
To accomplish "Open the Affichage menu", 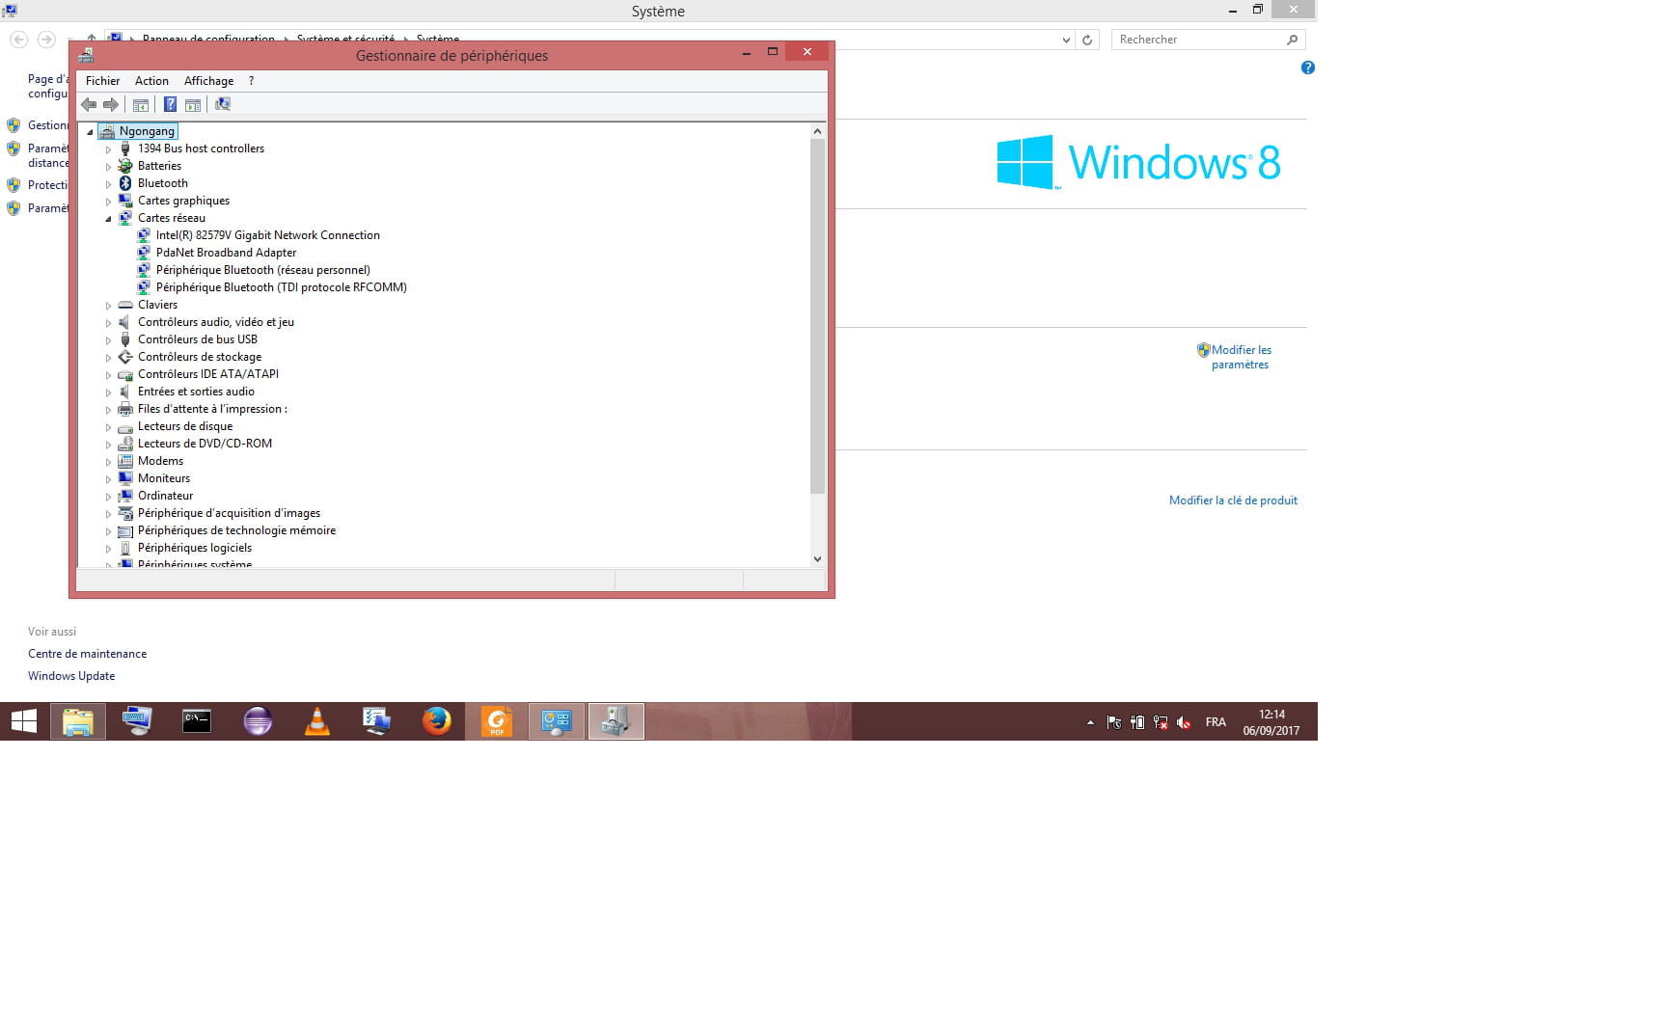I will [208, 81].
